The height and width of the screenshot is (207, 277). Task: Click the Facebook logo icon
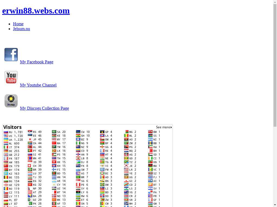pyautogui.click(x=11, y=54)
